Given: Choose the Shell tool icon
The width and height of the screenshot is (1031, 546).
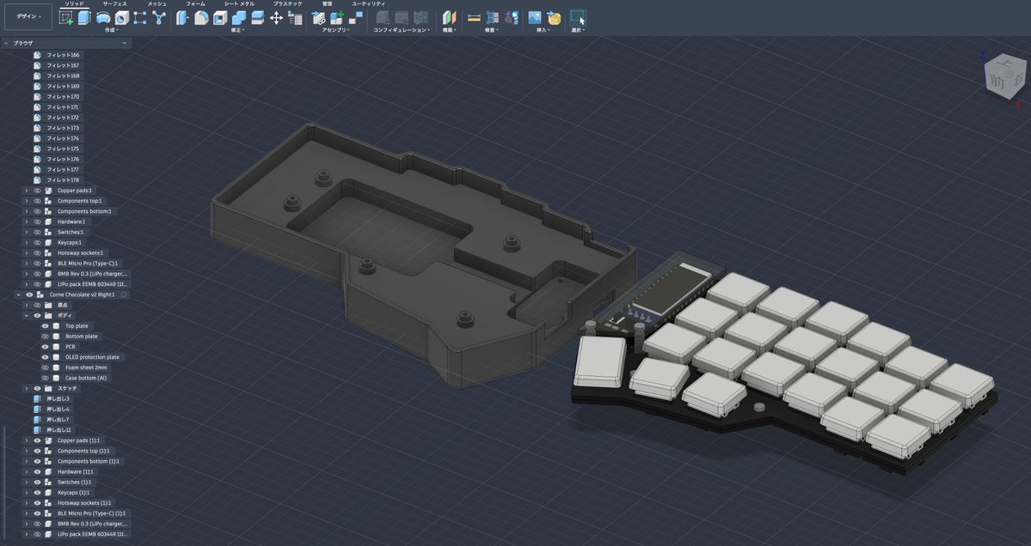Looking at the screenshot, I should (219, 18).
